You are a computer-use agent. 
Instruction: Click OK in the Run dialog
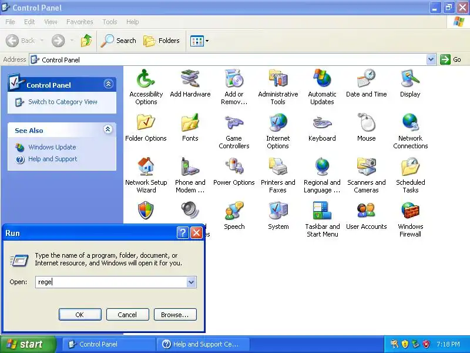pyautogui.click(x=80, y=315)
